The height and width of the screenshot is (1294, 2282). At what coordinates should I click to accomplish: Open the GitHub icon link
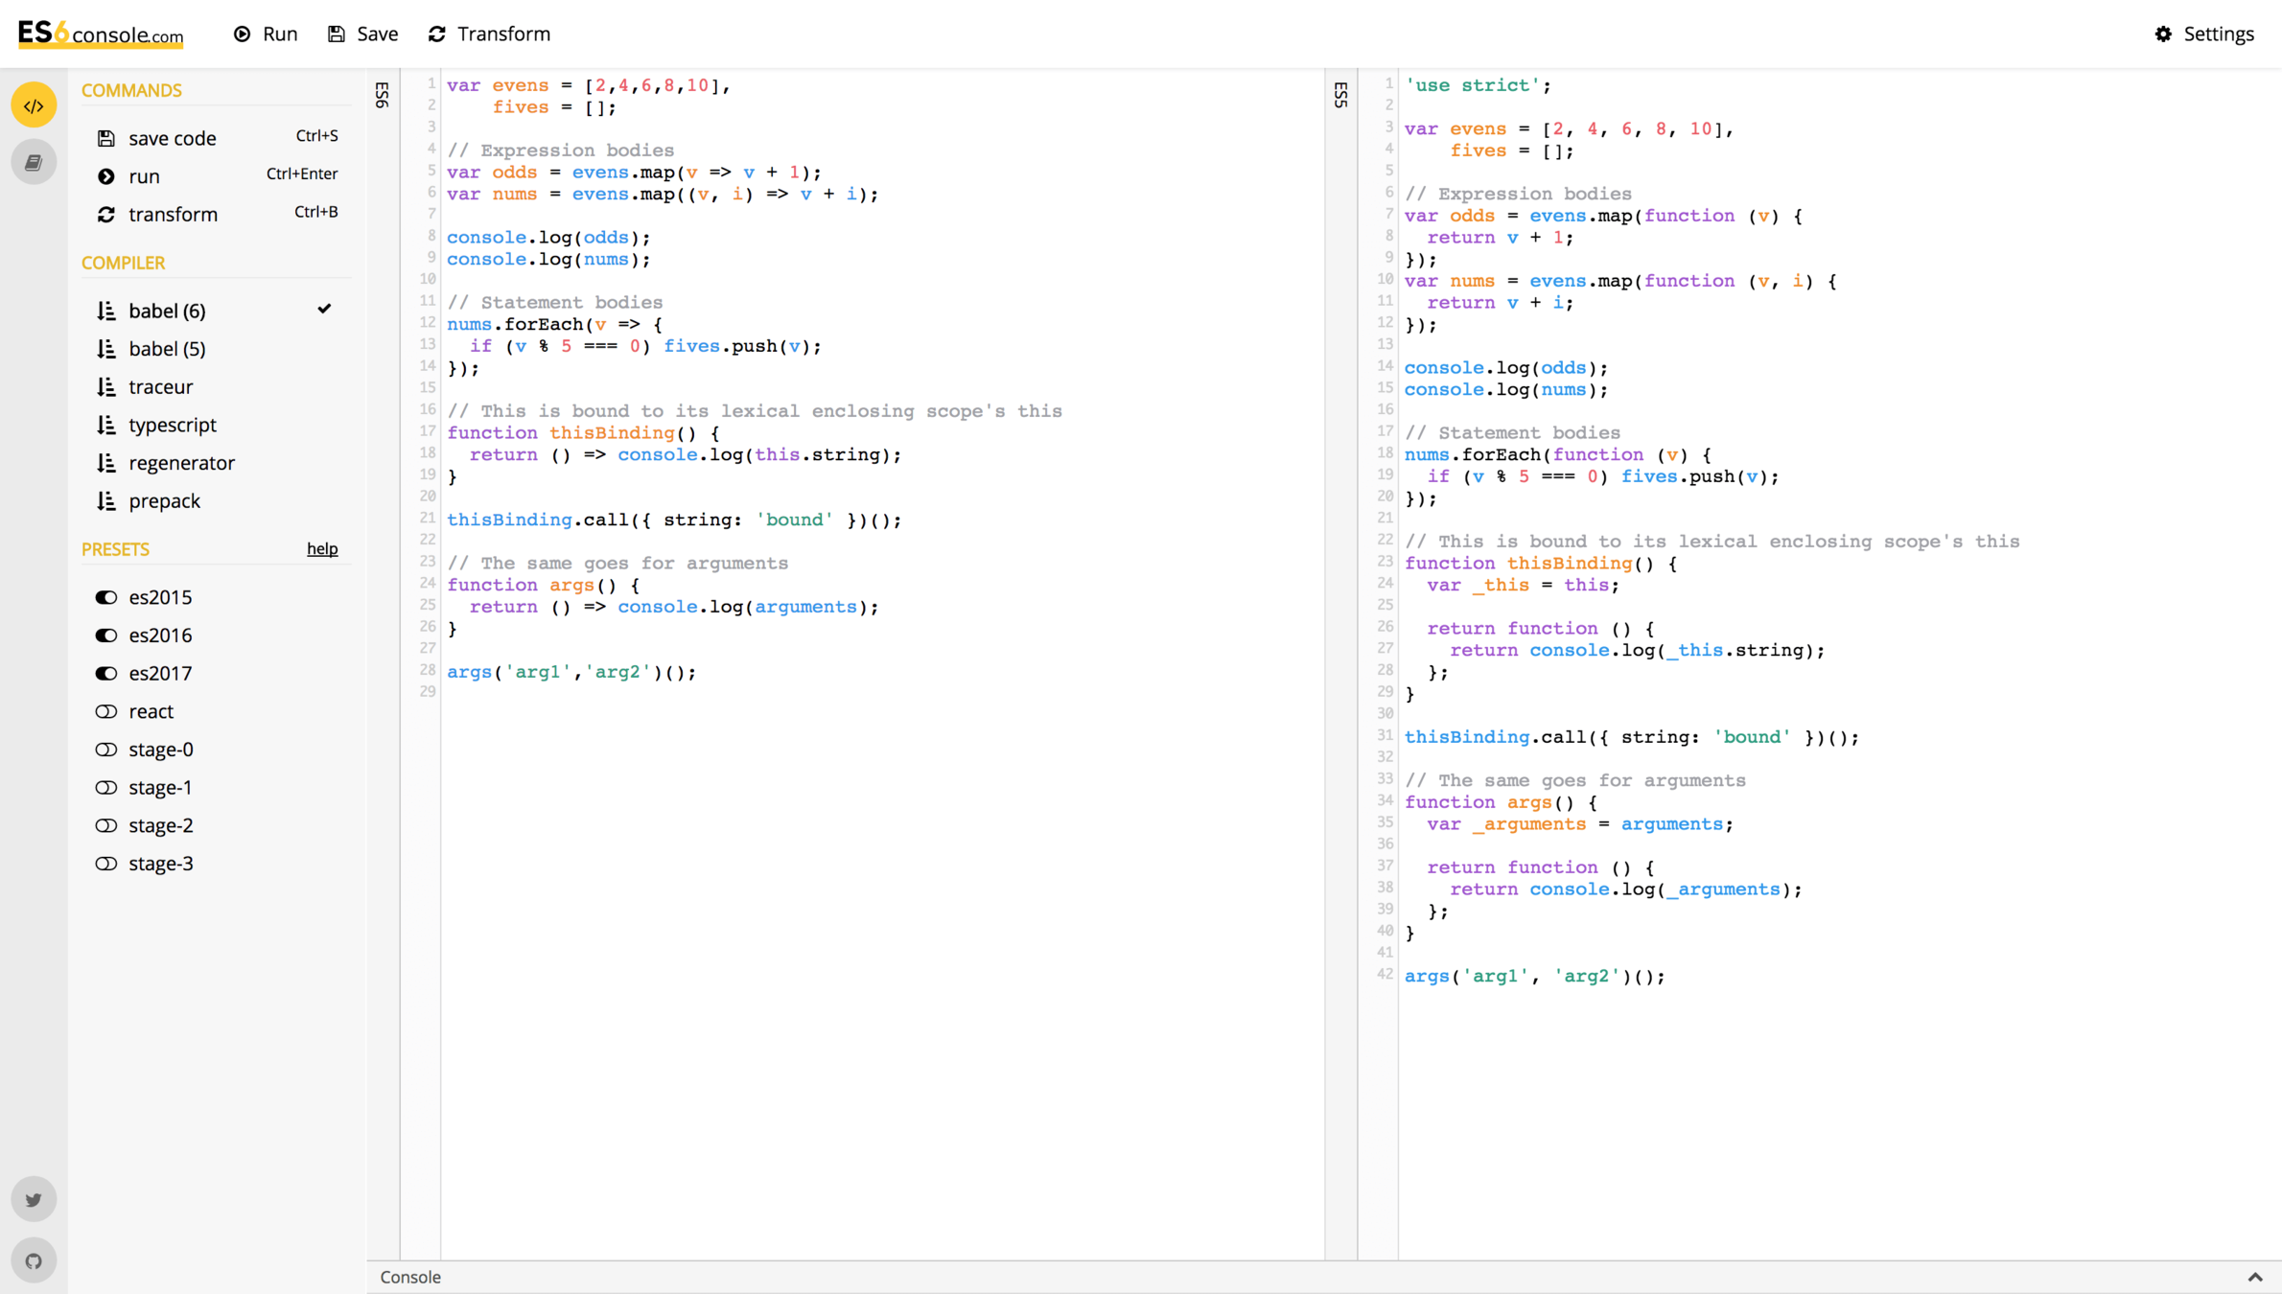(x=34, y=1260)
